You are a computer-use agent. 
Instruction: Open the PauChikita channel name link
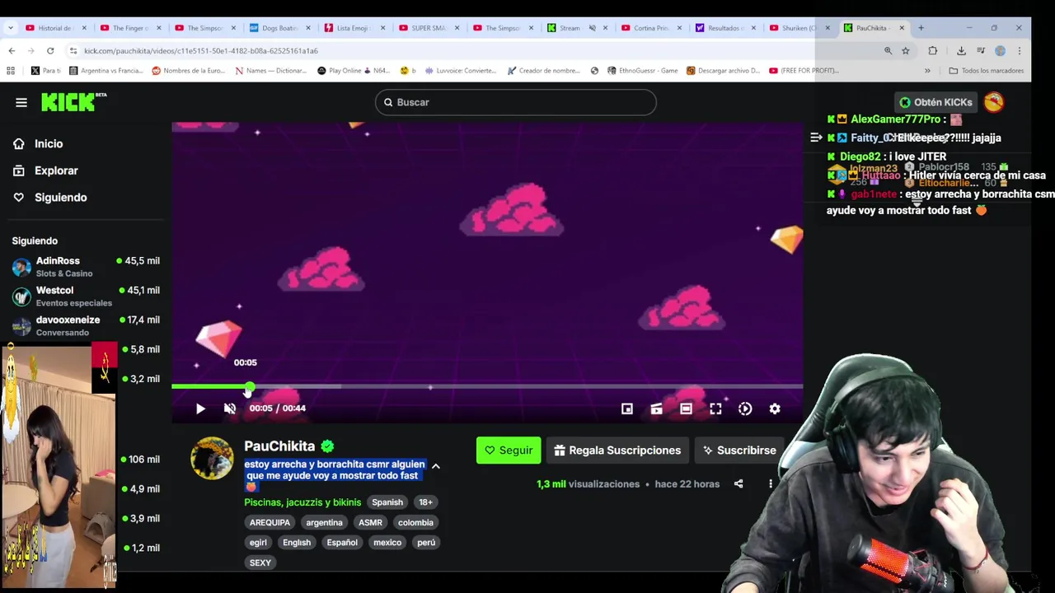(x=279, y=446)
